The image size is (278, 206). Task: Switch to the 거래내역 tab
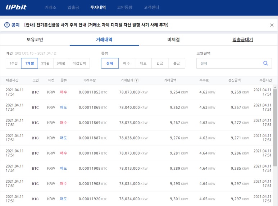pos(104,40)
